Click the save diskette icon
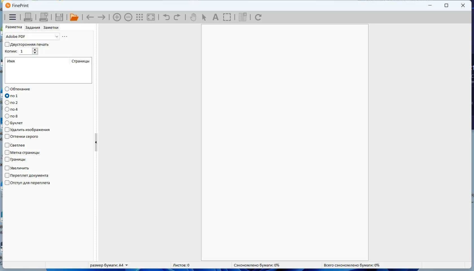The height and width of the screenshot is (271, 474). click(x=59, y=17)
